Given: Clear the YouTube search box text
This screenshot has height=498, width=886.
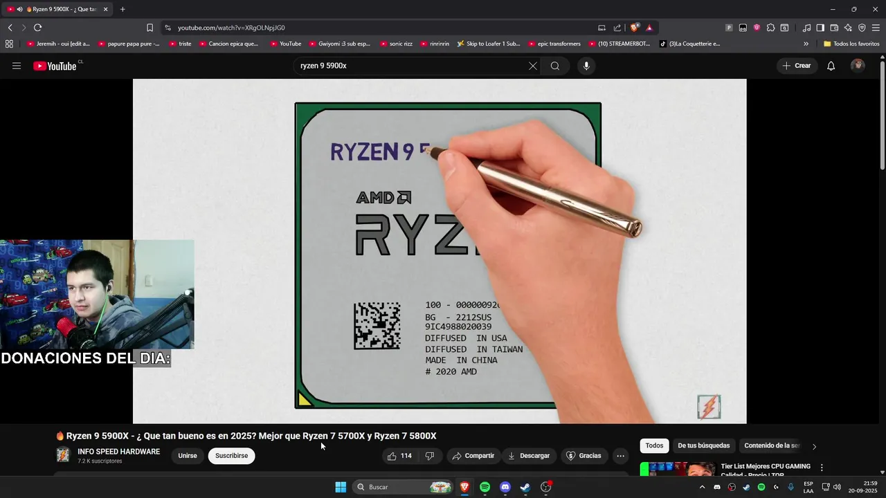Looking at the screenshot, I should pos(532,66).
